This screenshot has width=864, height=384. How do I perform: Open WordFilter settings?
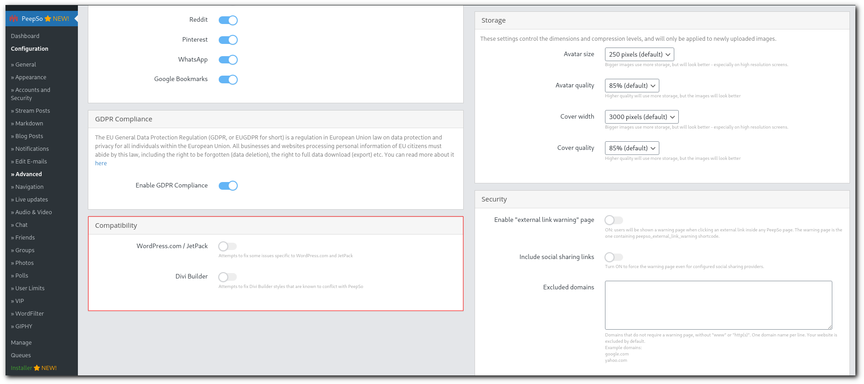(x=27, y=314)
